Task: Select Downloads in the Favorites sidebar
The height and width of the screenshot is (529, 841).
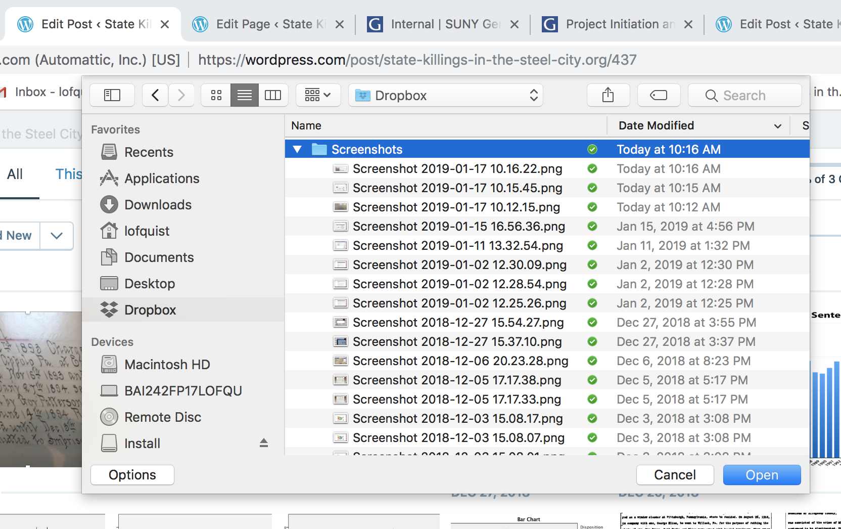Action: (x=158, y=205)
